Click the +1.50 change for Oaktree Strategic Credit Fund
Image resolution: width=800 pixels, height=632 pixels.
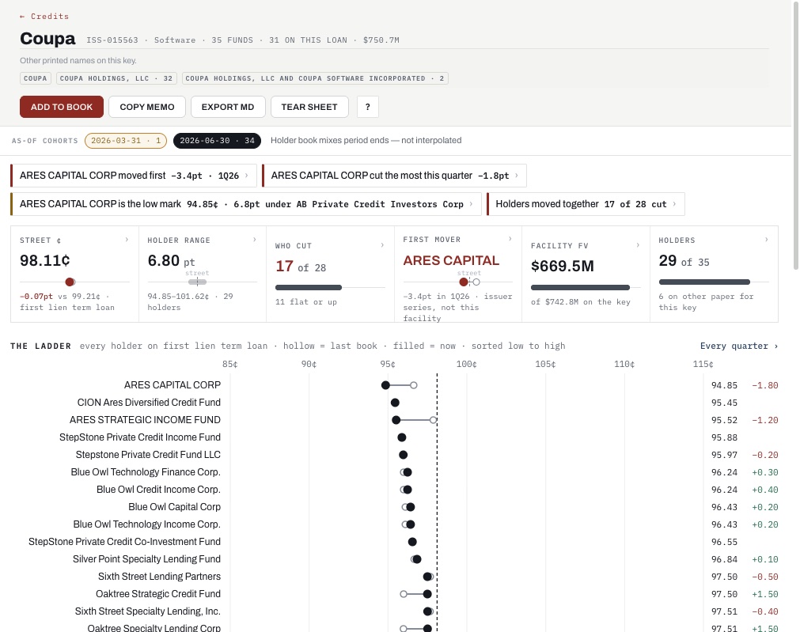click(x=765, y=594)
